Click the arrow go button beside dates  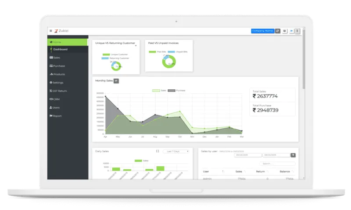point(293,155)
